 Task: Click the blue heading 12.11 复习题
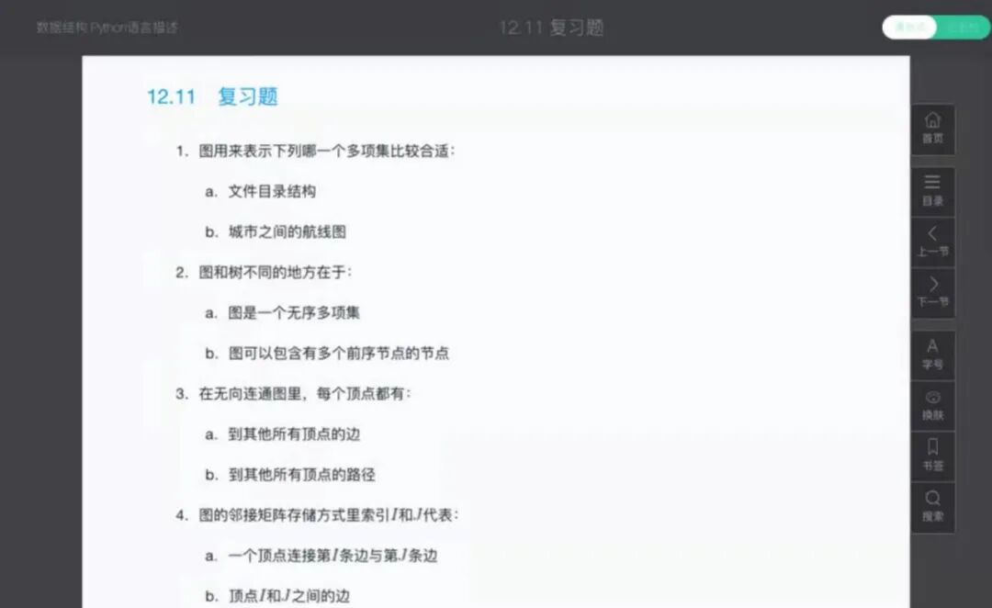click(212, 96)
